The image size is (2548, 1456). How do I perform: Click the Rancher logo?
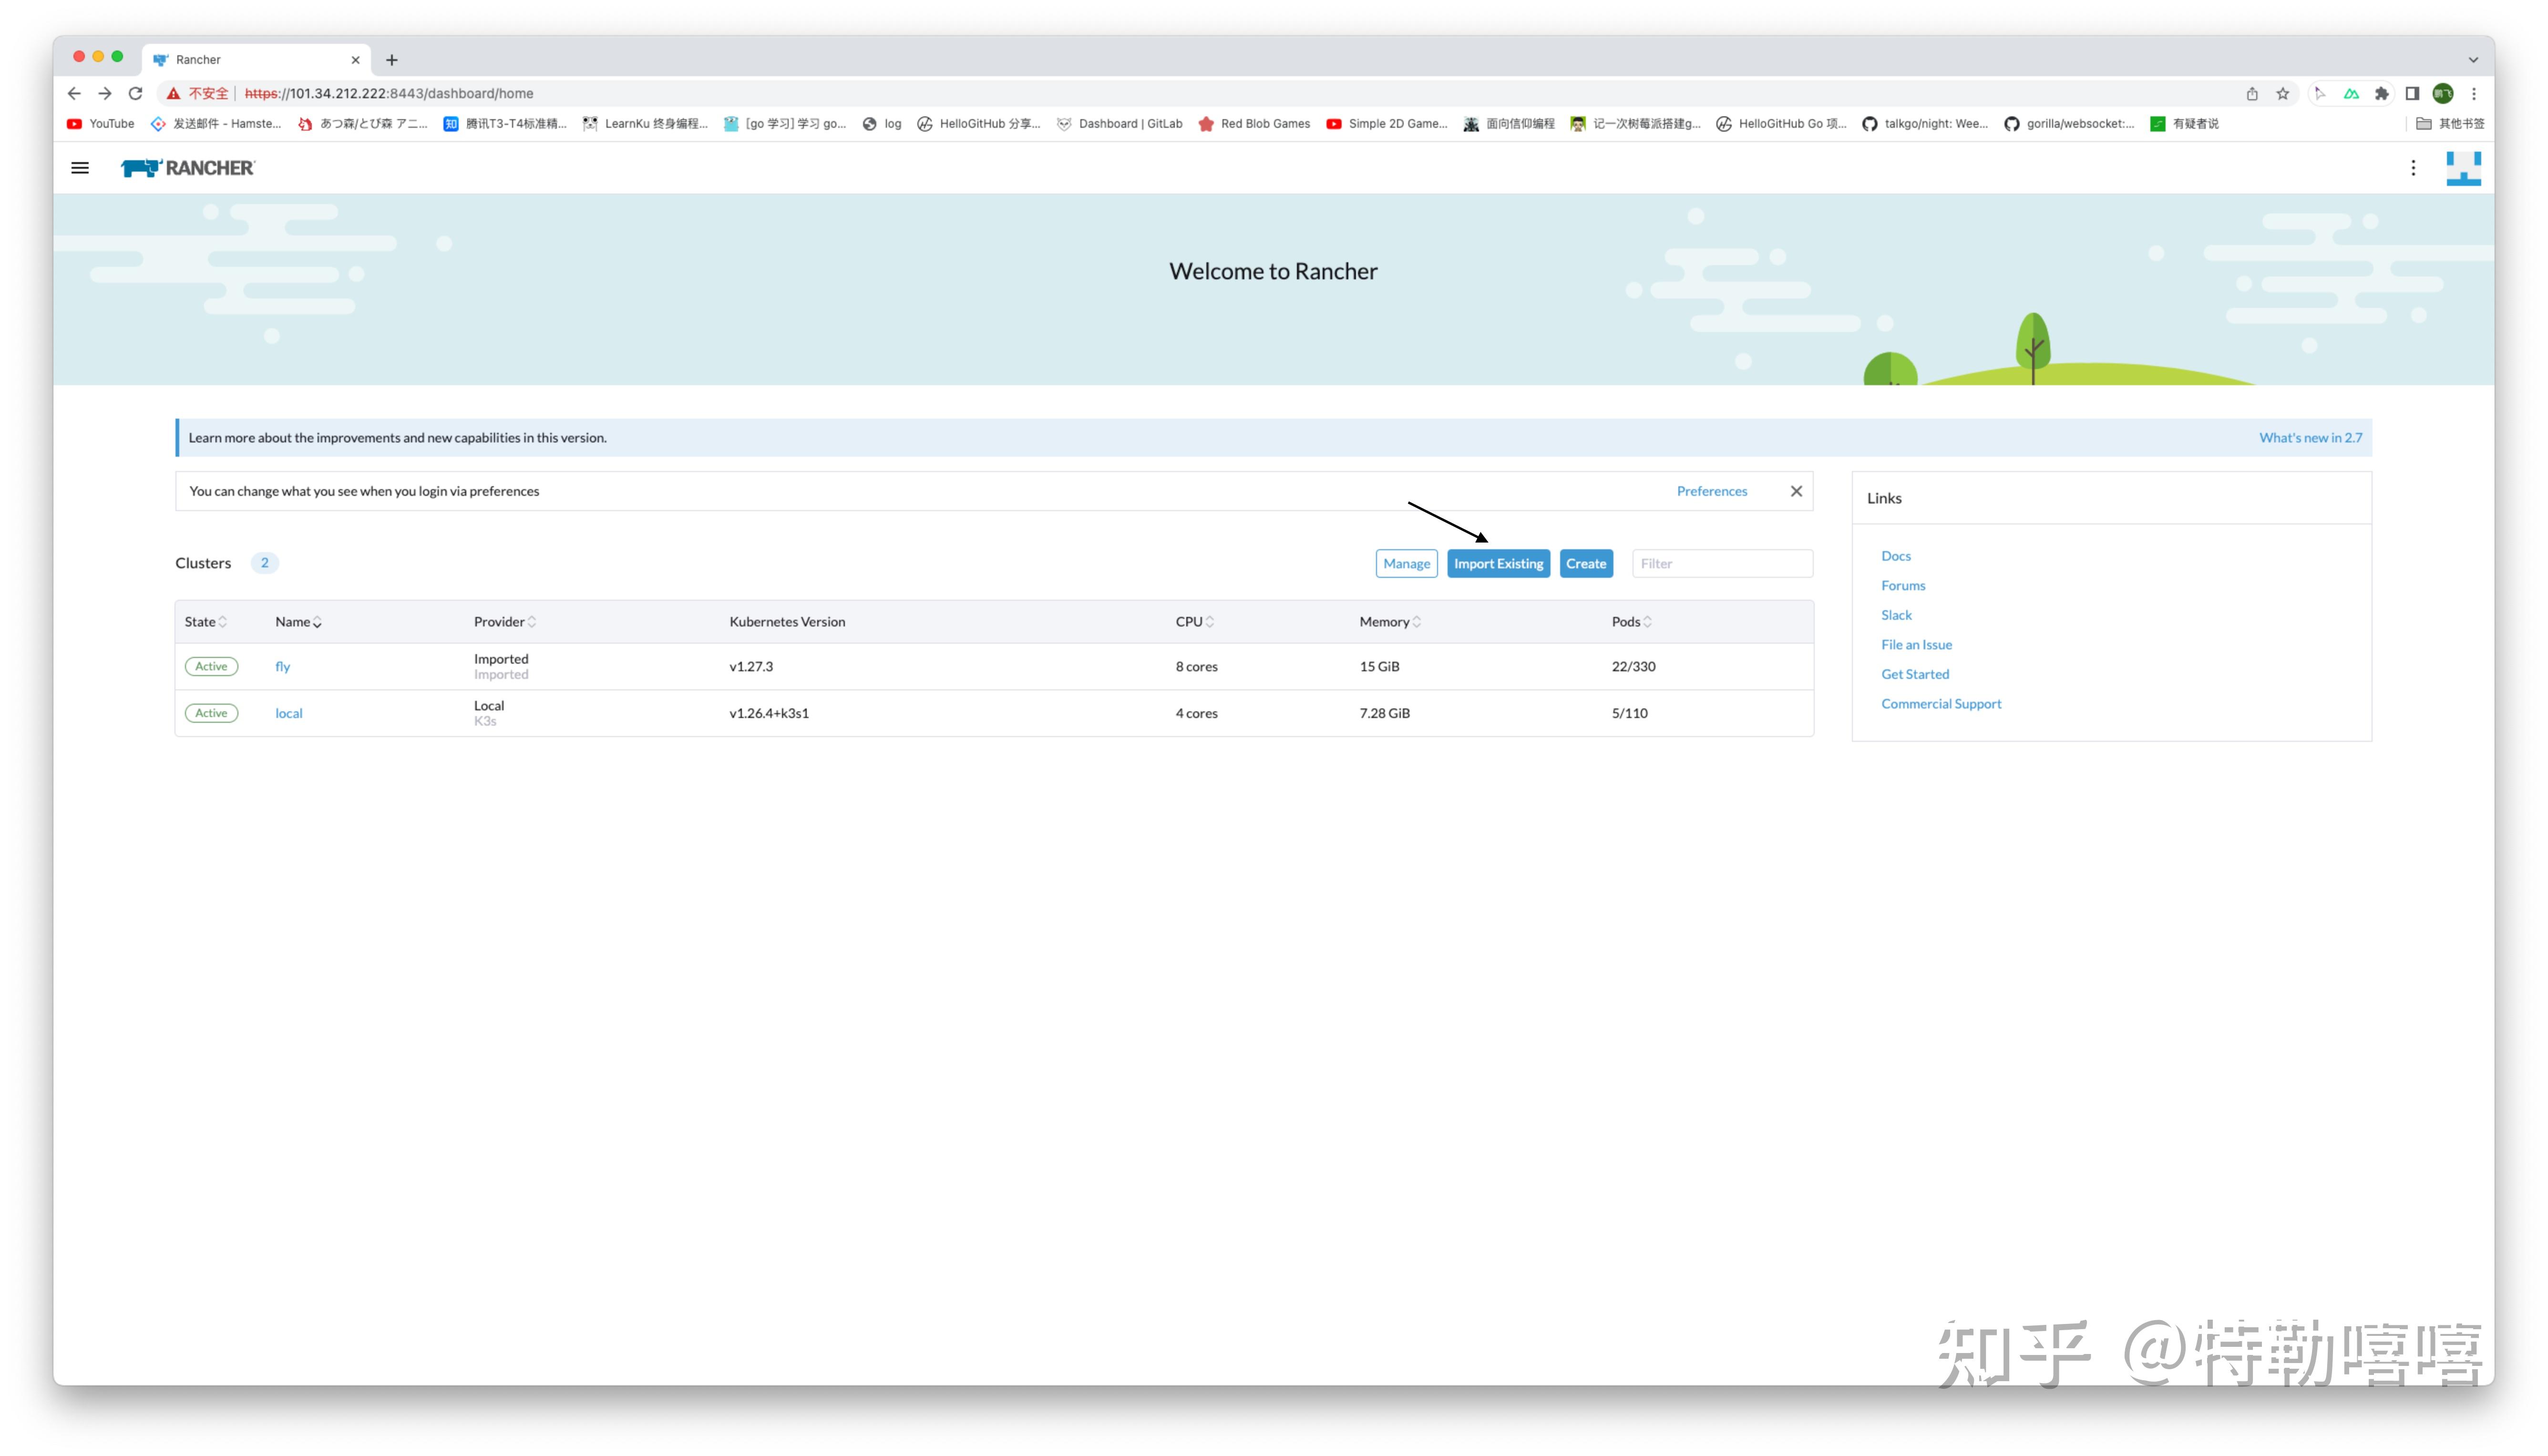tap(188, 168)
